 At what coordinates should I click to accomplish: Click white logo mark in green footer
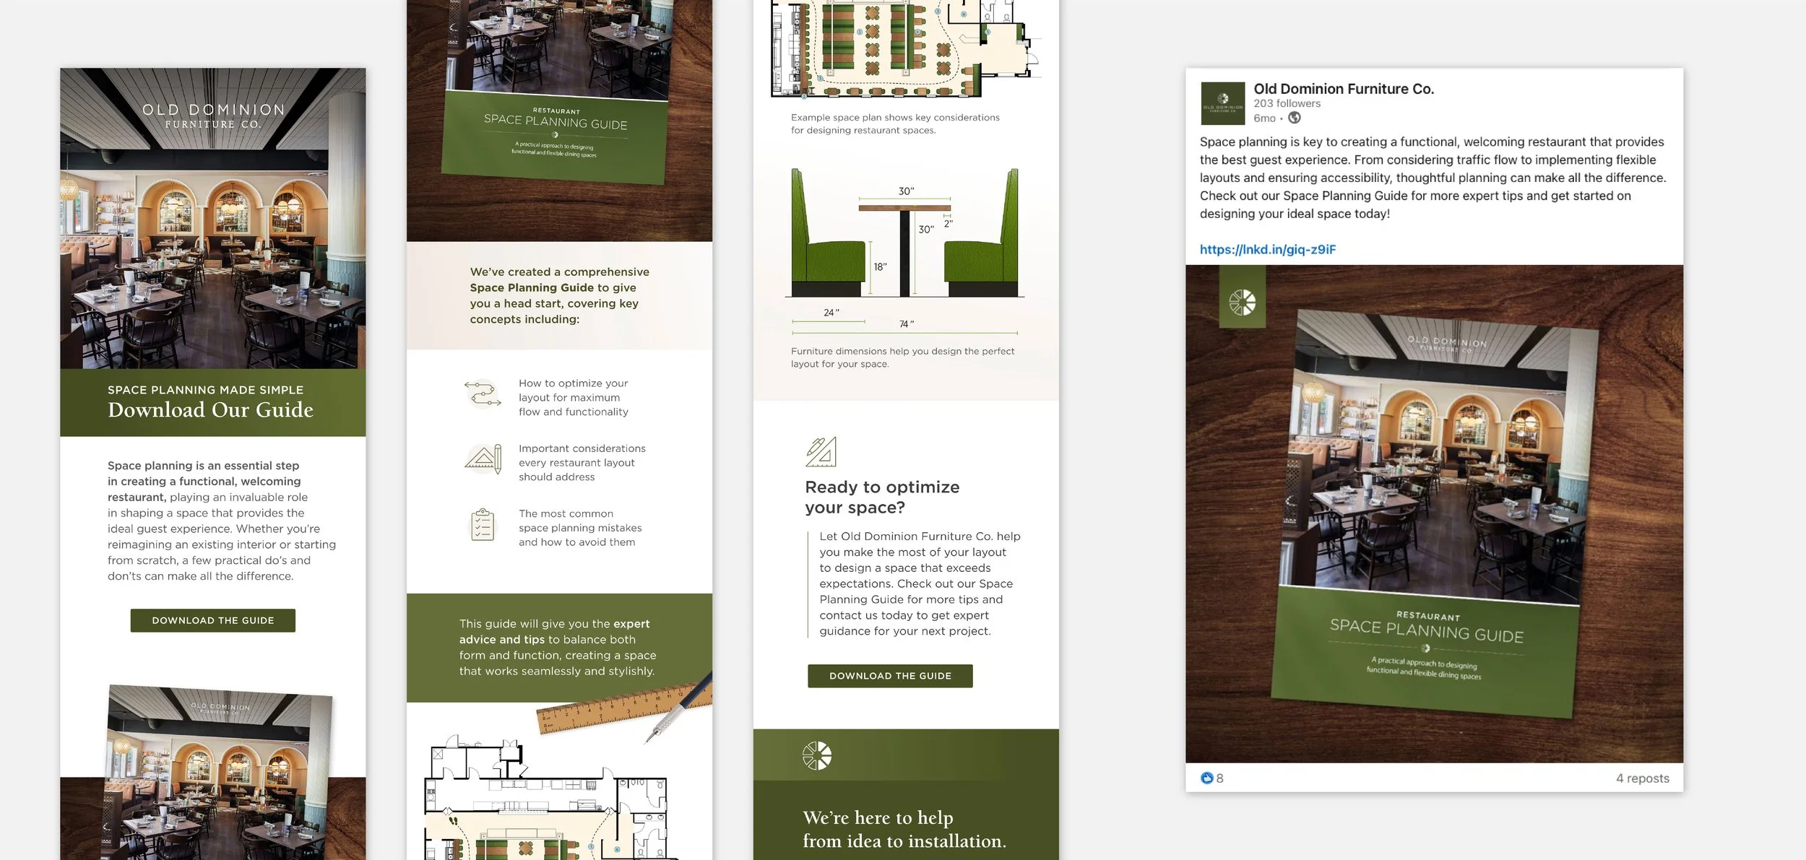pos(816,755)
